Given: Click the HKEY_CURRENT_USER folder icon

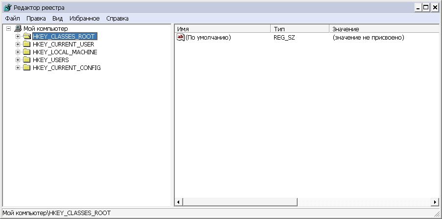Looking at the screenshot, I should click(27, 44).
